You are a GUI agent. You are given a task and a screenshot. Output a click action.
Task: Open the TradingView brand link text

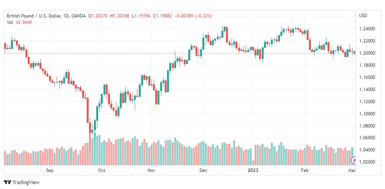click(26, 183)
